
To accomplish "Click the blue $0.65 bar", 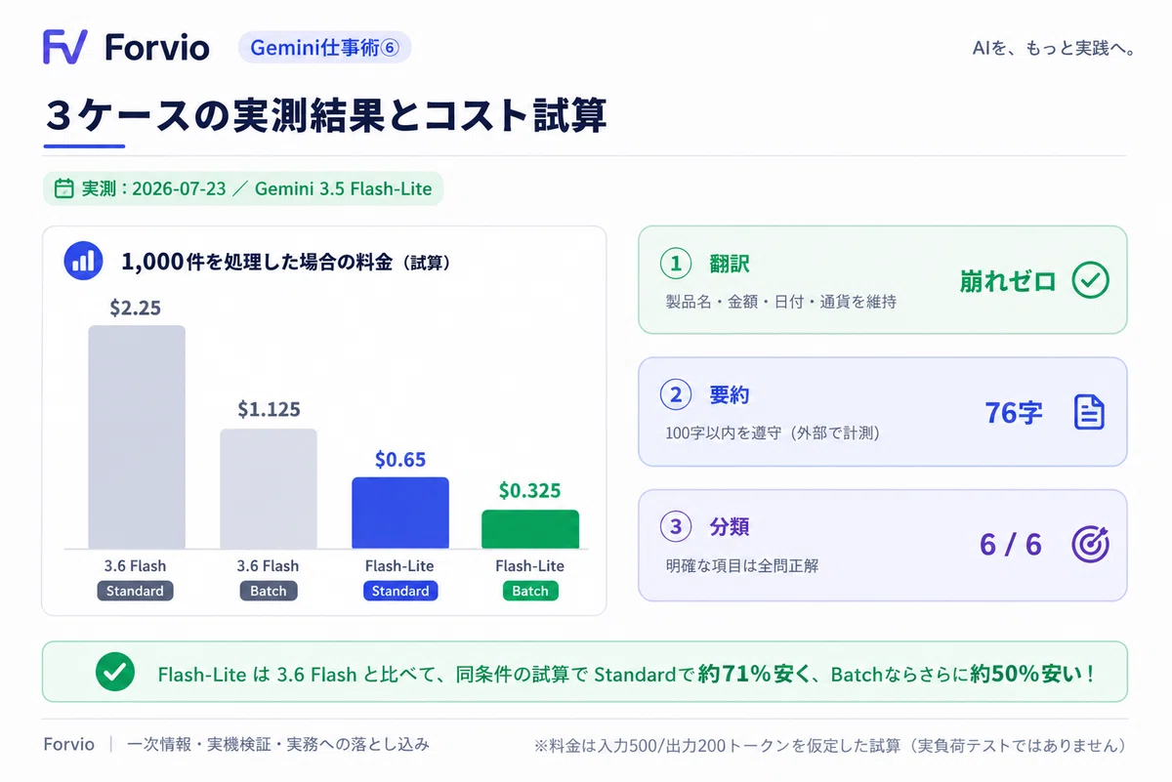I will [x=400, y=513].
